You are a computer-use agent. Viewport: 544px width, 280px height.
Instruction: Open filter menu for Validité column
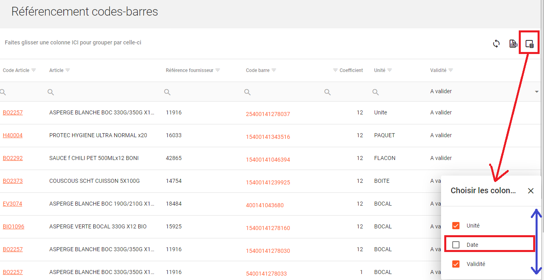click(x=451, y=70)
